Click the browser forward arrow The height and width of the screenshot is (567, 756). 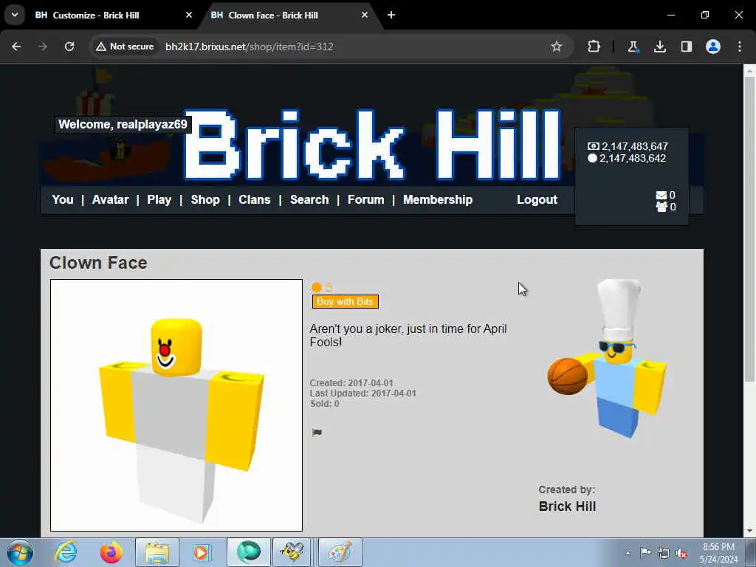(43, 47)
